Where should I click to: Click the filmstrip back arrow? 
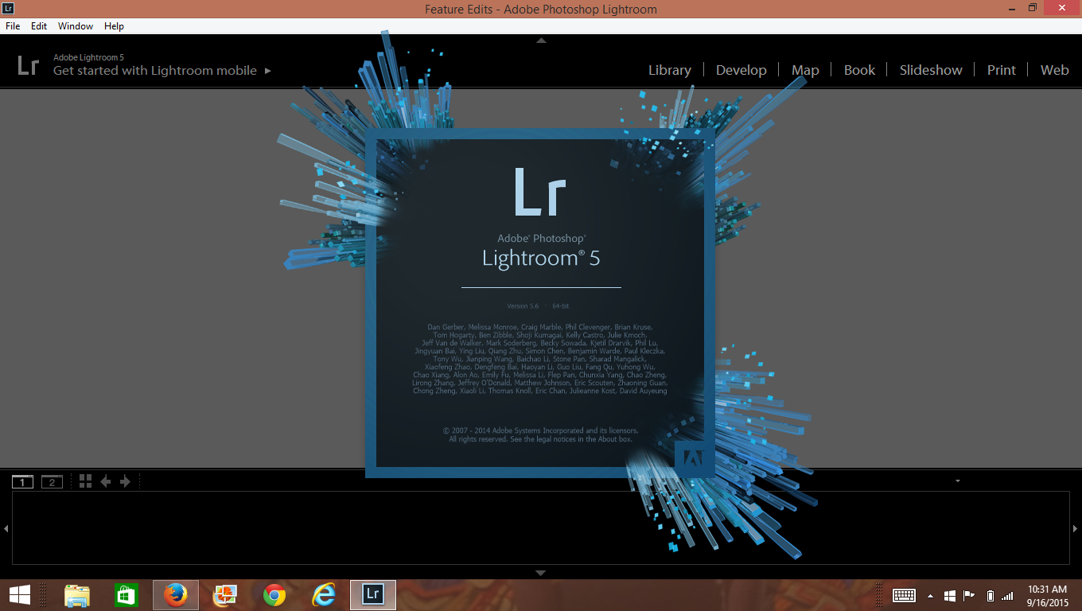pyautogui.click(x=105, y=481)
